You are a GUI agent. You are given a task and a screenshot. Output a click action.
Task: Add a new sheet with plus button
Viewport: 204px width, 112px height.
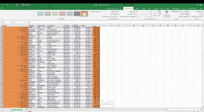pyautogui.click(x=27, y=109)
